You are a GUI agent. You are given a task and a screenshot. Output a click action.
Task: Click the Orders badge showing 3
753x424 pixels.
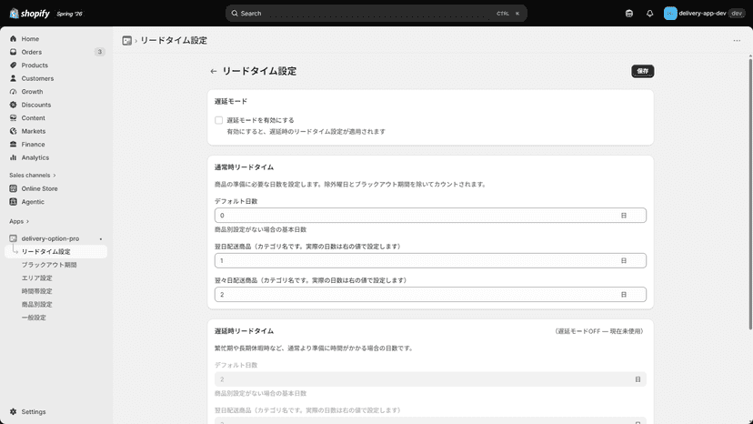click(99, 52)
